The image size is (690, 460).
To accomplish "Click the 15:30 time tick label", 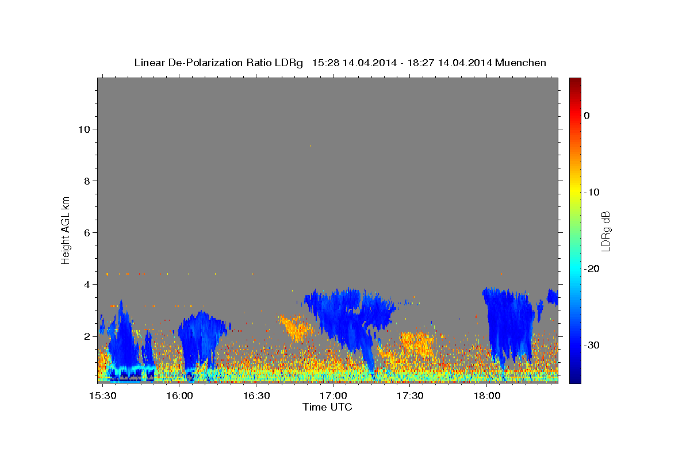I will pyautogui.click(x=103, y=396).
